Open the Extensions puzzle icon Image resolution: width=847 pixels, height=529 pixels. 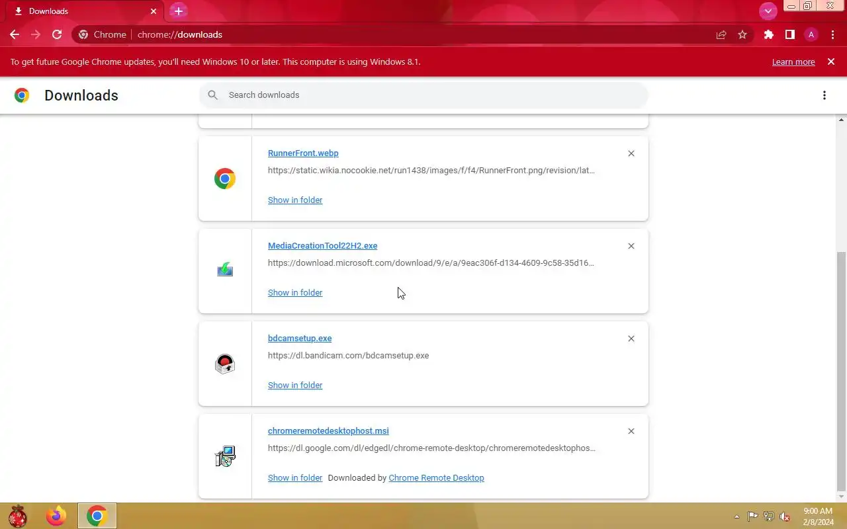768,34
